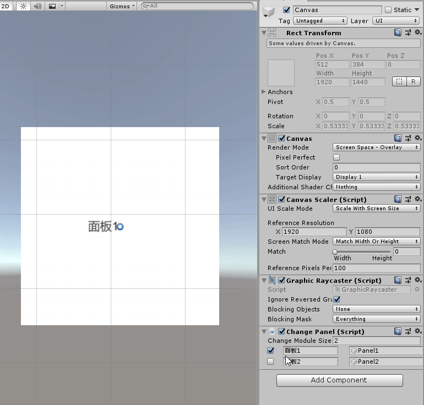The image size is (424, 405).
Task: Expand the Anchors foldout
Action: [264, 92]
